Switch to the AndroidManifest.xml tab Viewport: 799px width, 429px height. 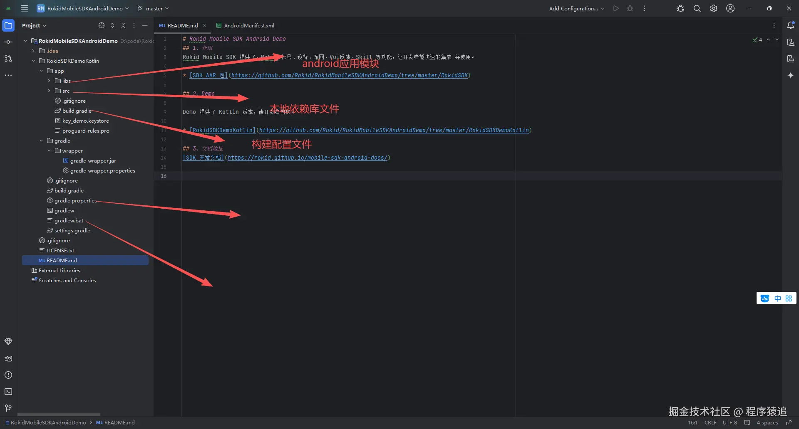(245, 25)
